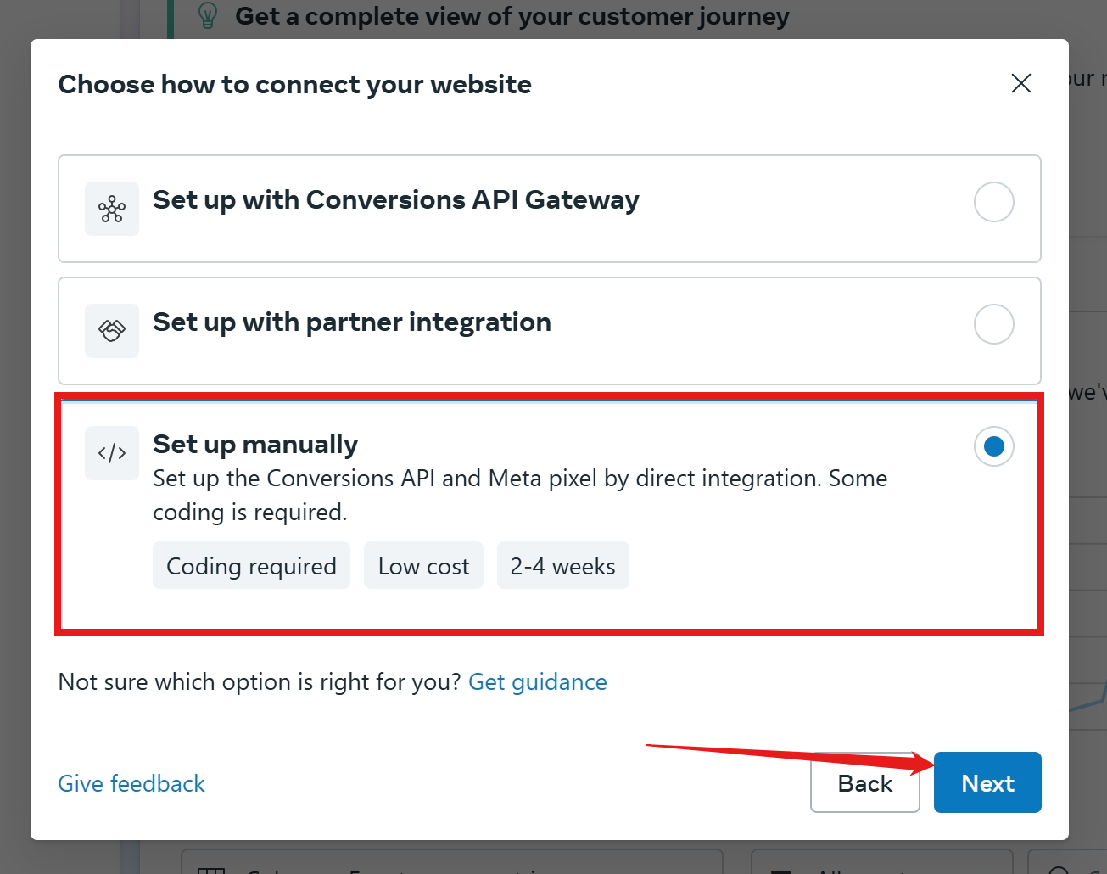Close the connect your website dialog

click(x=1021, y=83)
